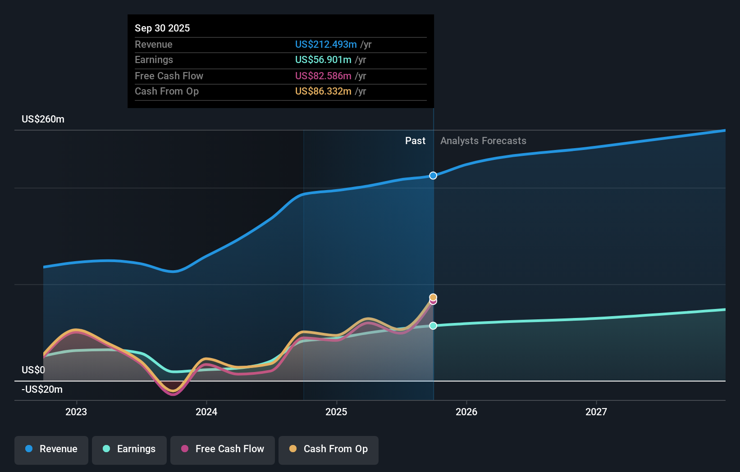The height and width of the screenshot is (472, 740).
Task: Toggle the Earnings series visibility
Action: click(129, 449)
